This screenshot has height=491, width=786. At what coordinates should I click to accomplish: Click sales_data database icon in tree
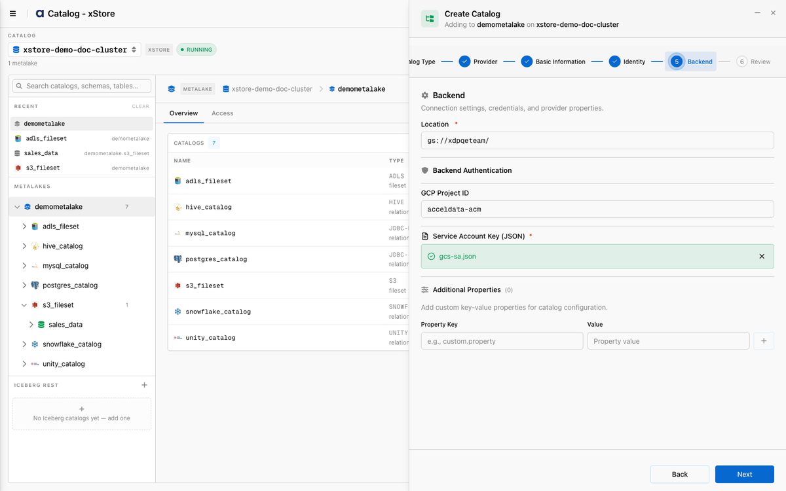(x=41, y=325)
